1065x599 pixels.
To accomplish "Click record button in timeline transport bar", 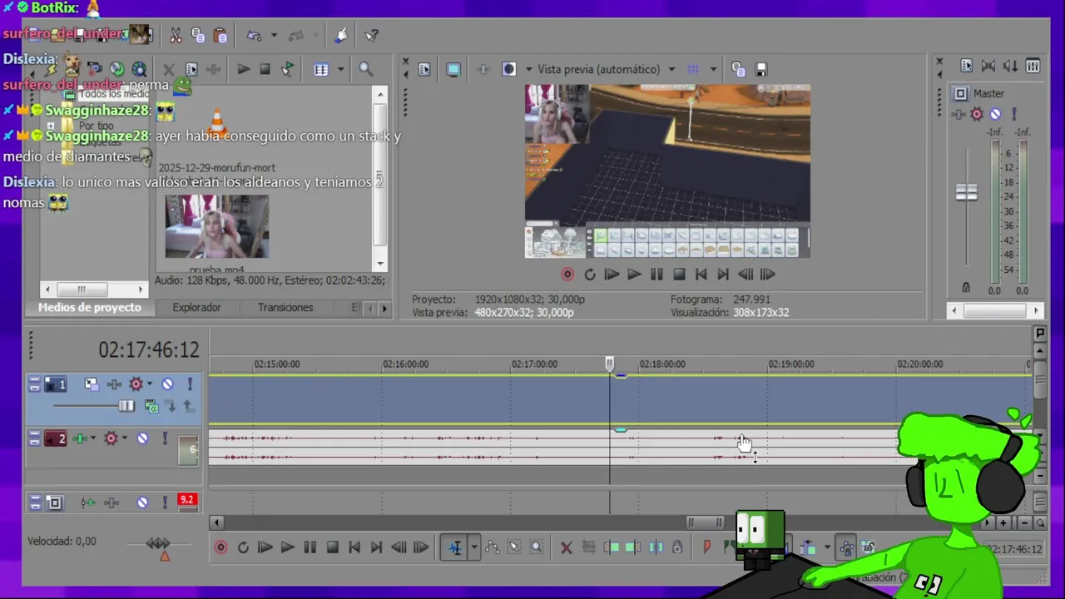I will (220, 547).
